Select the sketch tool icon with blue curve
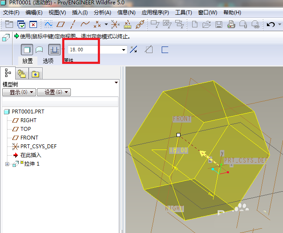Viewport: 283px width, 233px height. pyautogui.click(x=48, y=24)
